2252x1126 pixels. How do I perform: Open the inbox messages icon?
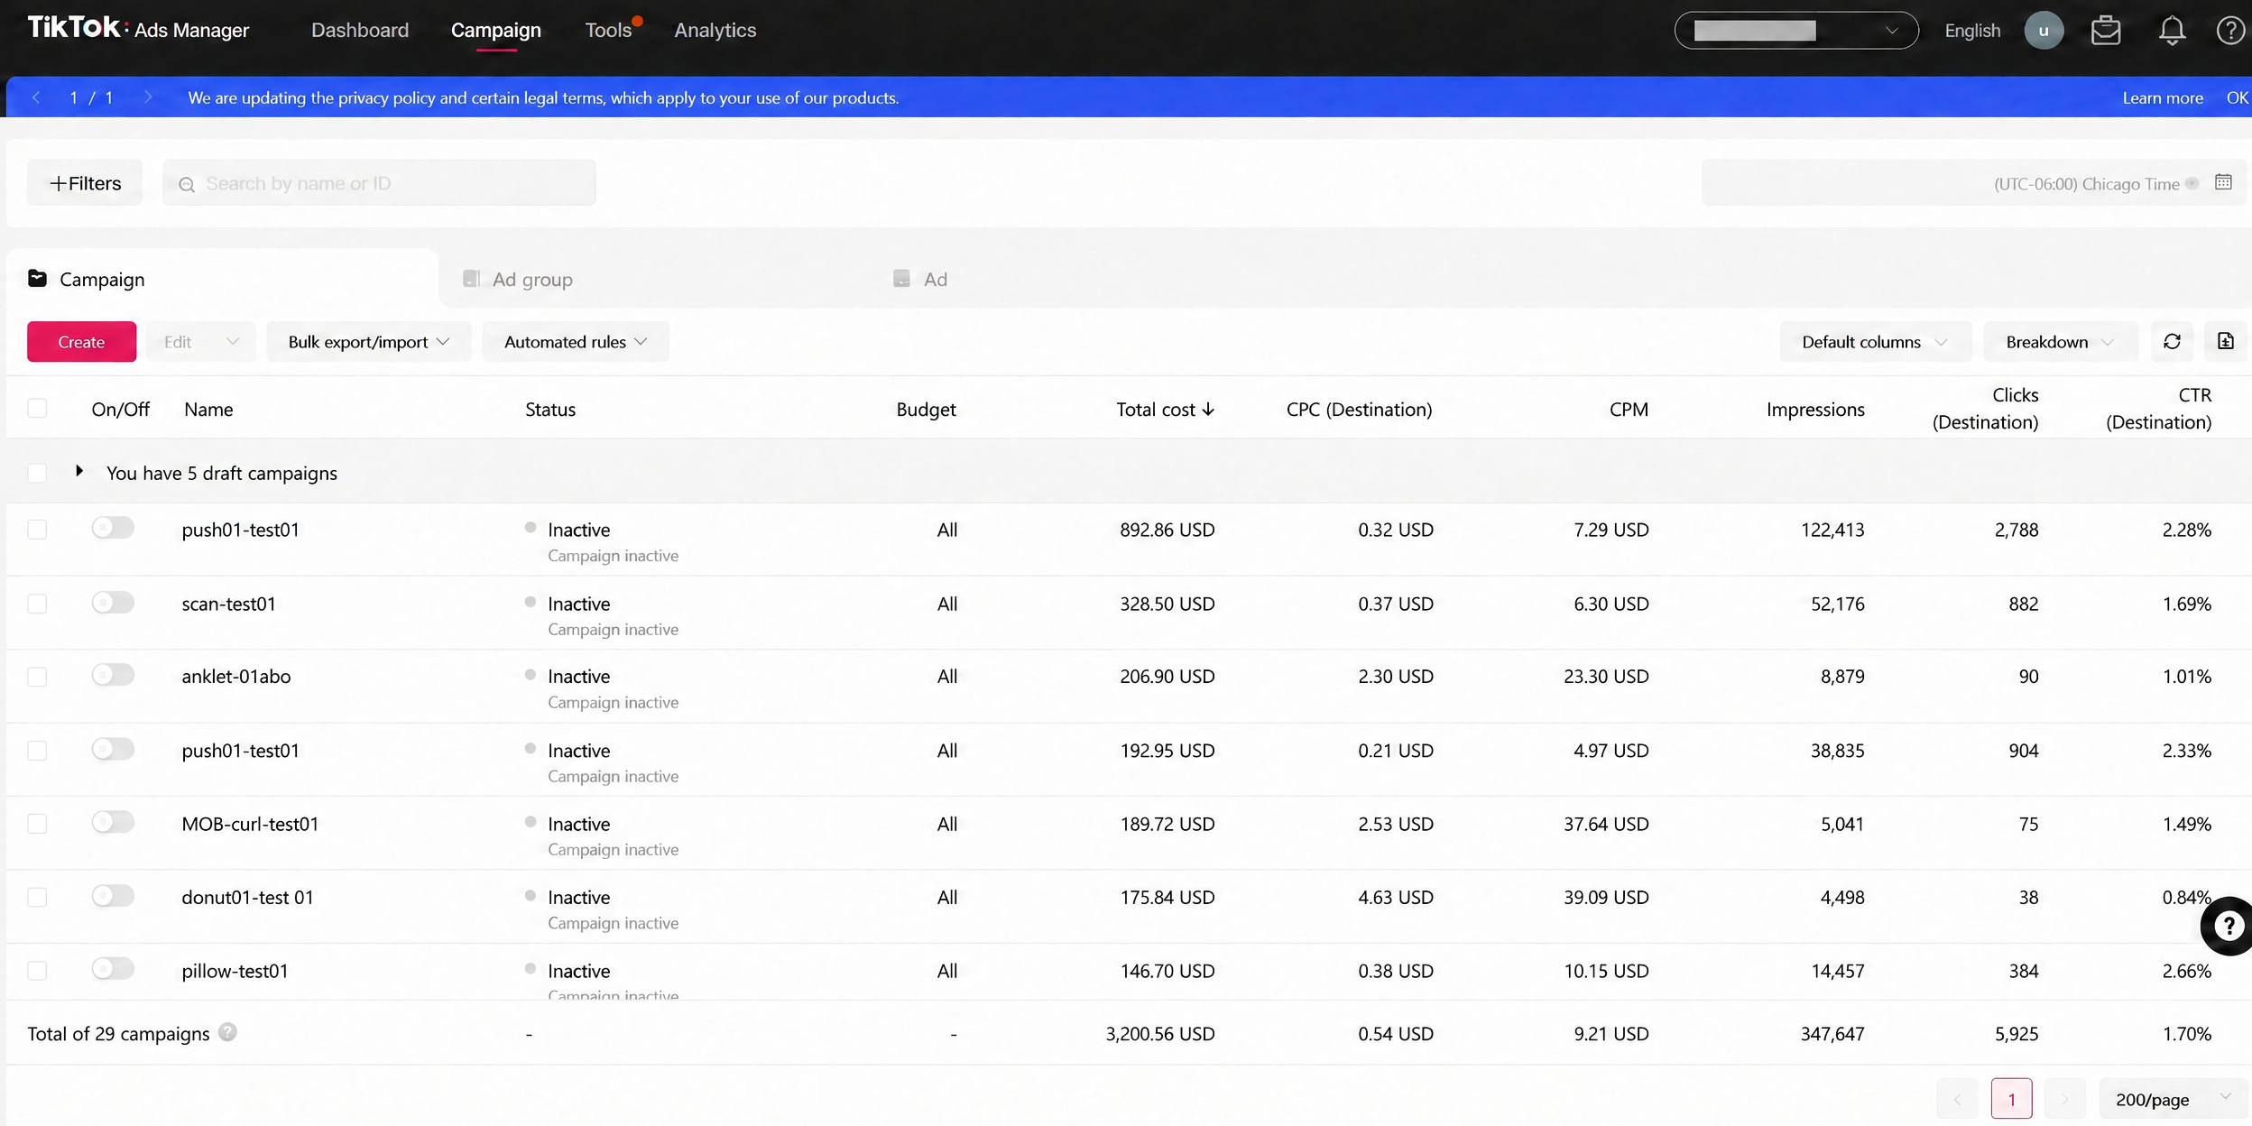[2106, 31]
